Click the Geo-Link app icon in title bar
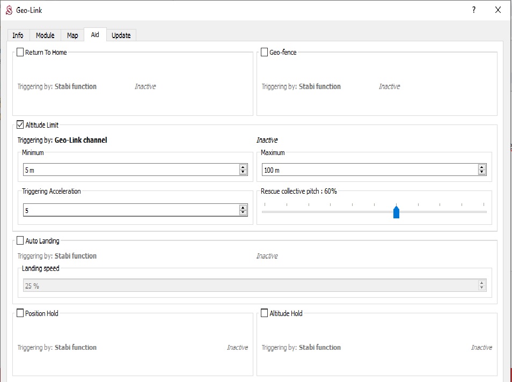This screenshot has width=512, height=382. (9, 10)
